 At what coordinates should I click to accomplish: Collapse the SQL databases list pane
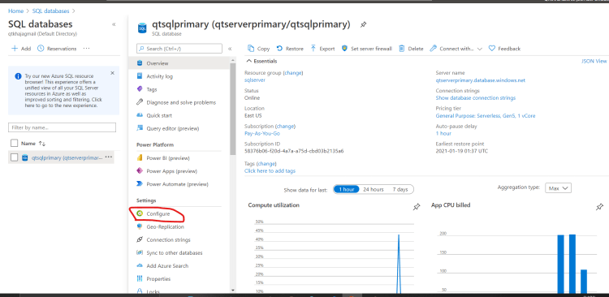pyautogui.click(x=114, y=24)
